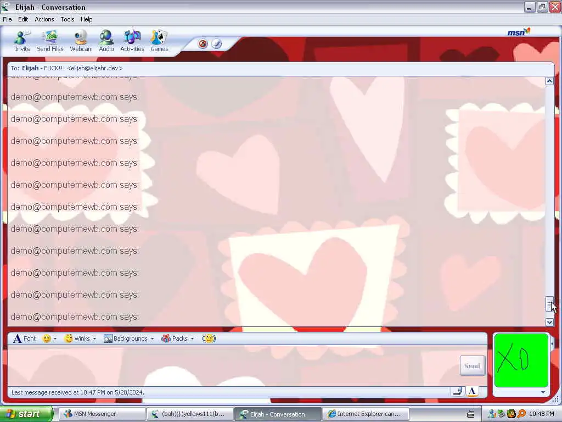The width and height of the screenshot is (562, 422).
Task: Click the last demo@computernewb.com says line
Action: [75, 317]
